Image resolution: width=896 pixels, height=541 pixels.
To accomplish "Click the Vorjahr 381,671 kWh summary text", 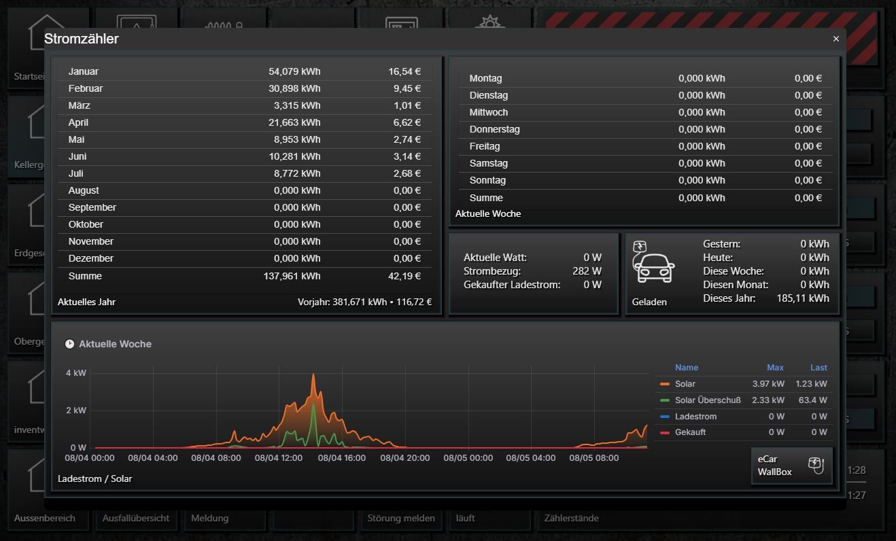I will click(364, 302).
